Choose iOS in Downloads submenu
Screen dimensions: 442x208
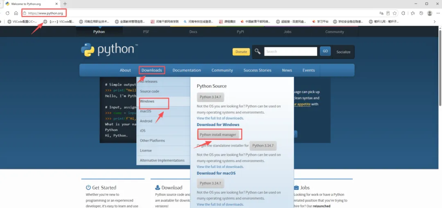pyautogui.click(x=163, y=131)
